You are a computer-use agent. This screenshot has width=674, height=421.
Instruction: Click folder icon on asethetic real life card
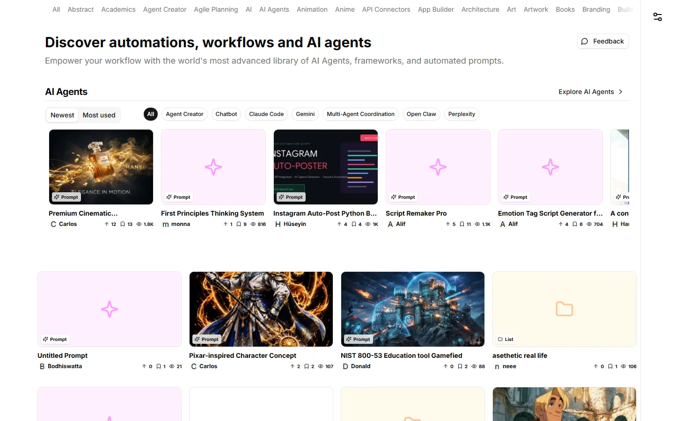tap(564, 309)
